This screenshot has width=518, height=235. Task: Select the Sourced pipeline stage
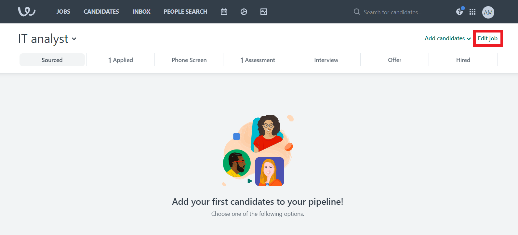click(x=52, y=60)
